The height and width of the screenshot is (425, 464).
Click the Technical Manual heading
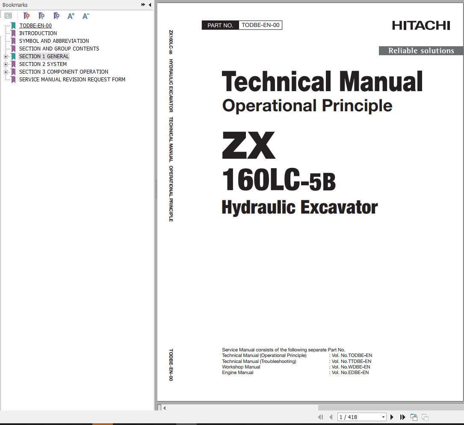pyautogui.click(x=322, y=81)
